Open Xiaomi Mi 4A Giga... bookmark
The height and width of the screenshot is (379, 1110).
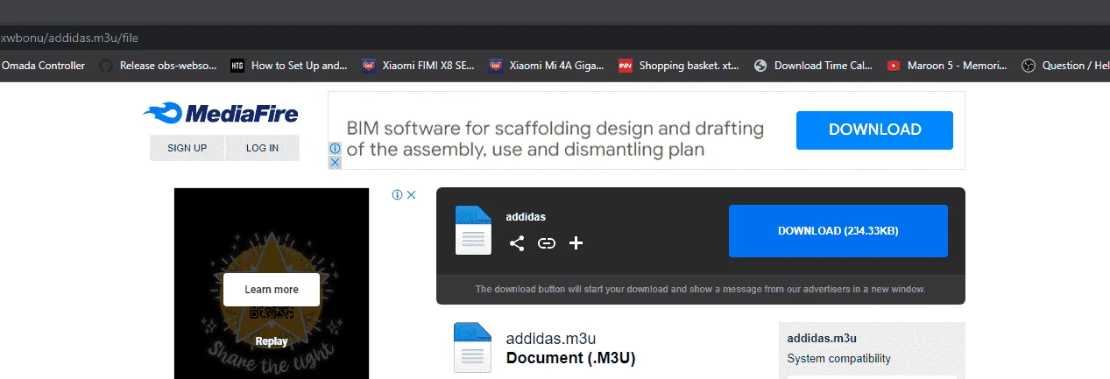pyautogui.click(x=548, y=66)
